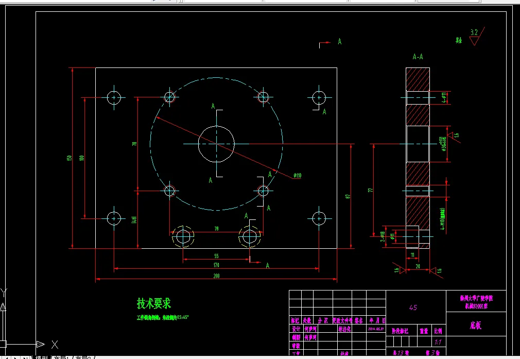Select the 3.2 surface roughness value
This screenshot has height=359, width=520.
coord(474,32)
